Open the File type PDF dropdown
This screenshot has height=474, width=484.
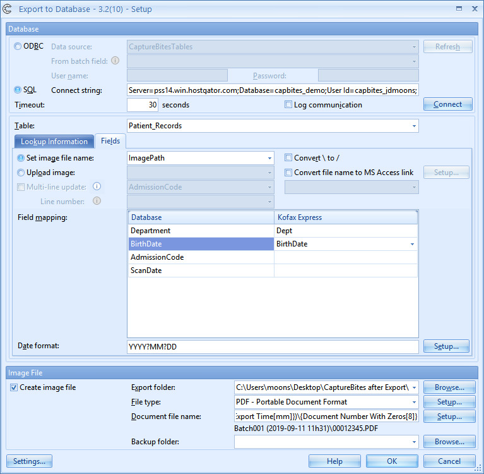tap(414, 402)
